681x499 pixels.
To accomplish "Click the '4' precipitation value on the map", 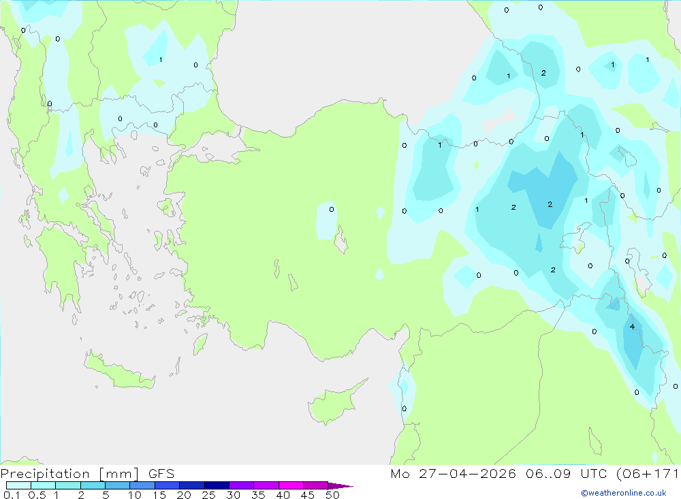I will coord(632,327).
